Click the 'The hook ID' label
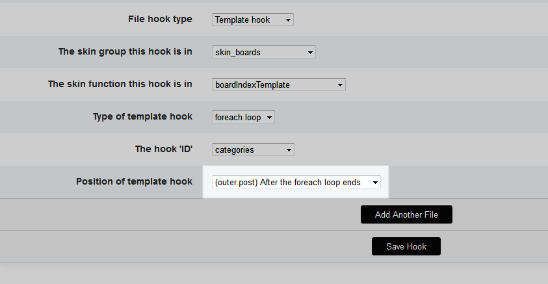The width and height of the screenshot is (548, 284). (163, 149)
